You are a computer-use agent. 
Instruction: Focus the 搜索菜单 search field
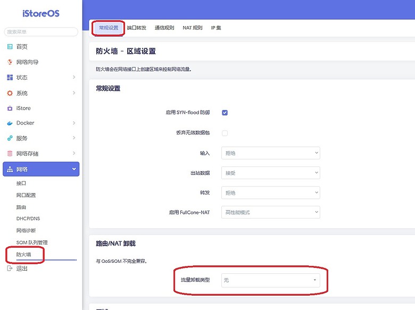(x=41, y=32)
